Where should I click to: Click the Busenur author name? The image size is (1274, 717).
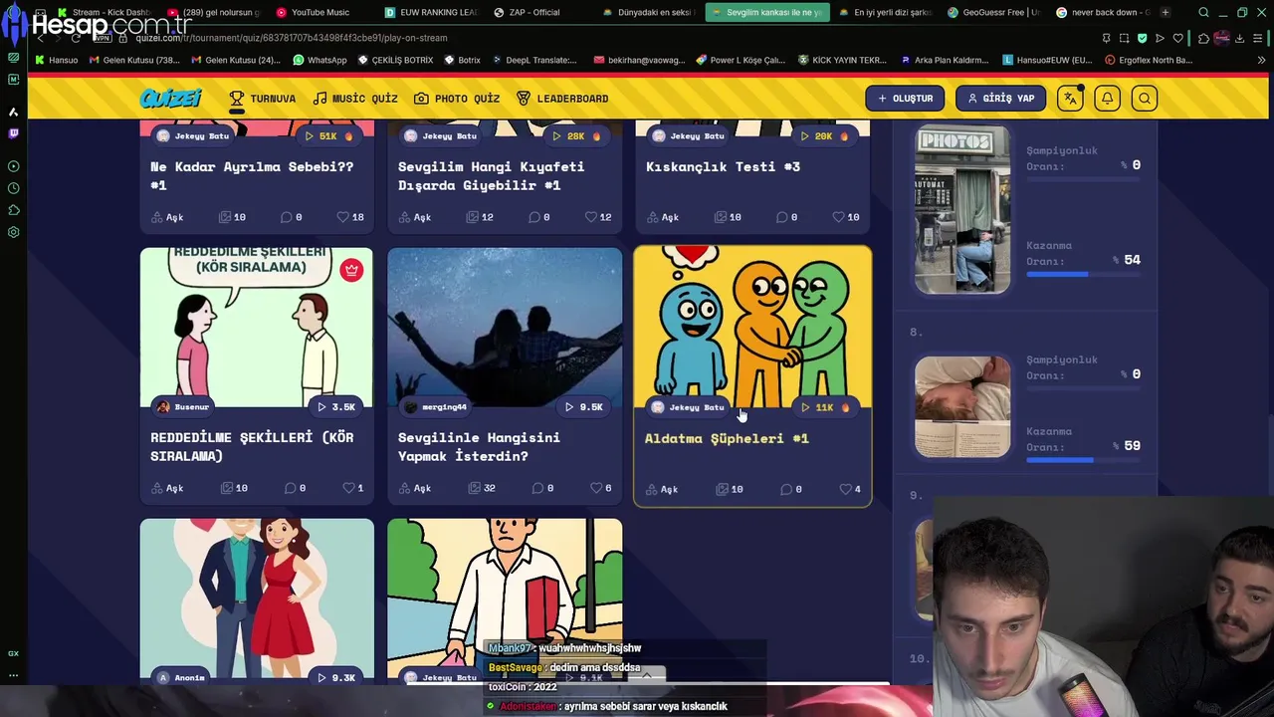(183, 407)
